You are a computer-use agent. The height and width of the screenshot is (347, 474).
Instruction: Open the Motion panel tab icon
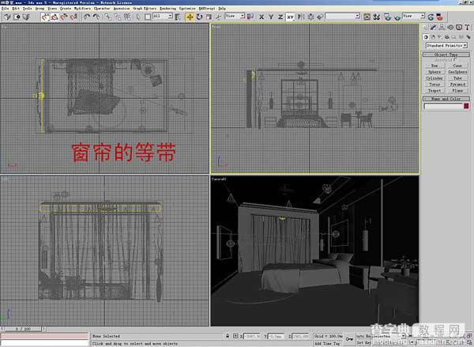point(450,28)
